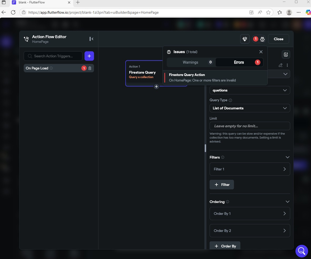Click the browser back button

click(x=4, y=12)
